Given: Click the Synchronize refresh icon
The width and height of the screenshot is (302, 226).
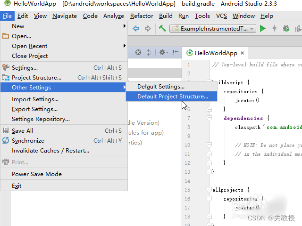Looking at the screenshot, I should 6,140.
